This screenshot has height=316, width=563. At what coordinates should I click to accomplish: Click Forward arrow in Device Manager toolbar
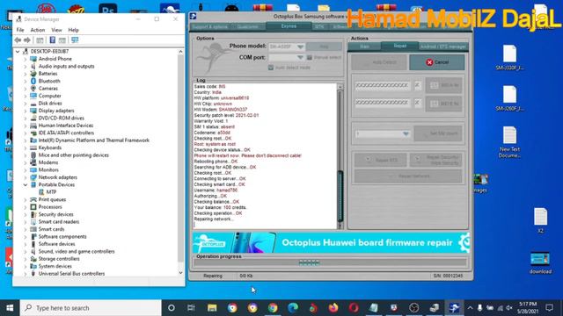(x=27, y=40)
